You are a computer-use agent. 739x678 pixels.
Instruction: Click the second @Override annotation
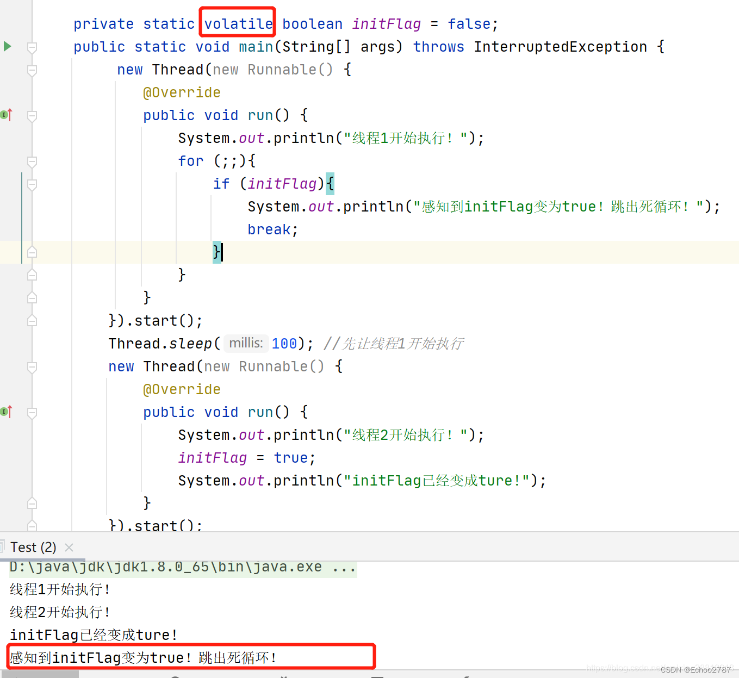[182, 389]
